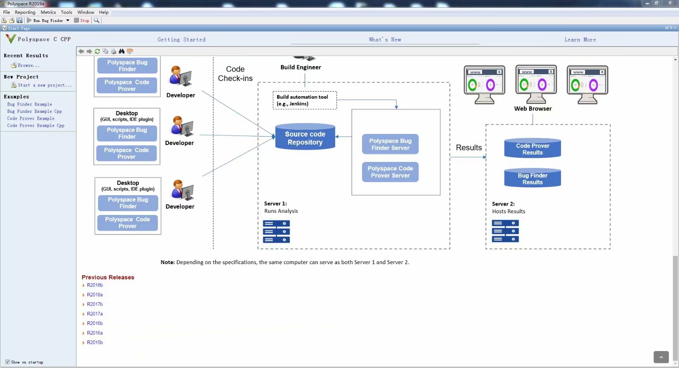Toggle the Show on startup checkbox
This screenshot has height=368, width=679.
7,362
